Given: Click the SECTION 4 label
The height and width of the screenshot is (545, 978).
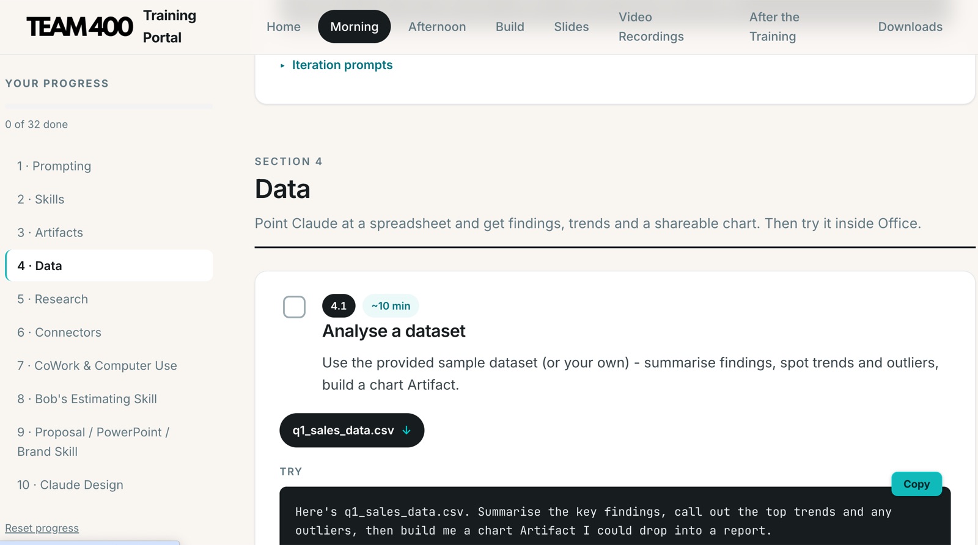Looking at the screenshot, I should coord(289,161).
